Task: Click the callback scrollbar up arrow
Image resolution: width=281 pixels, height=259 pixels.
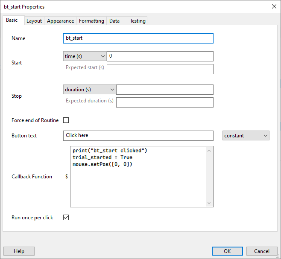Action: point(209,151)
